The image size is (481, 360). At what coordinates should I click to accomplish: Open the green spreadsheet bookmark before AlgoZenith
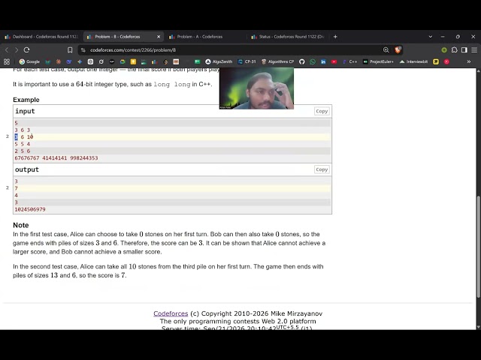click(197, 61)
